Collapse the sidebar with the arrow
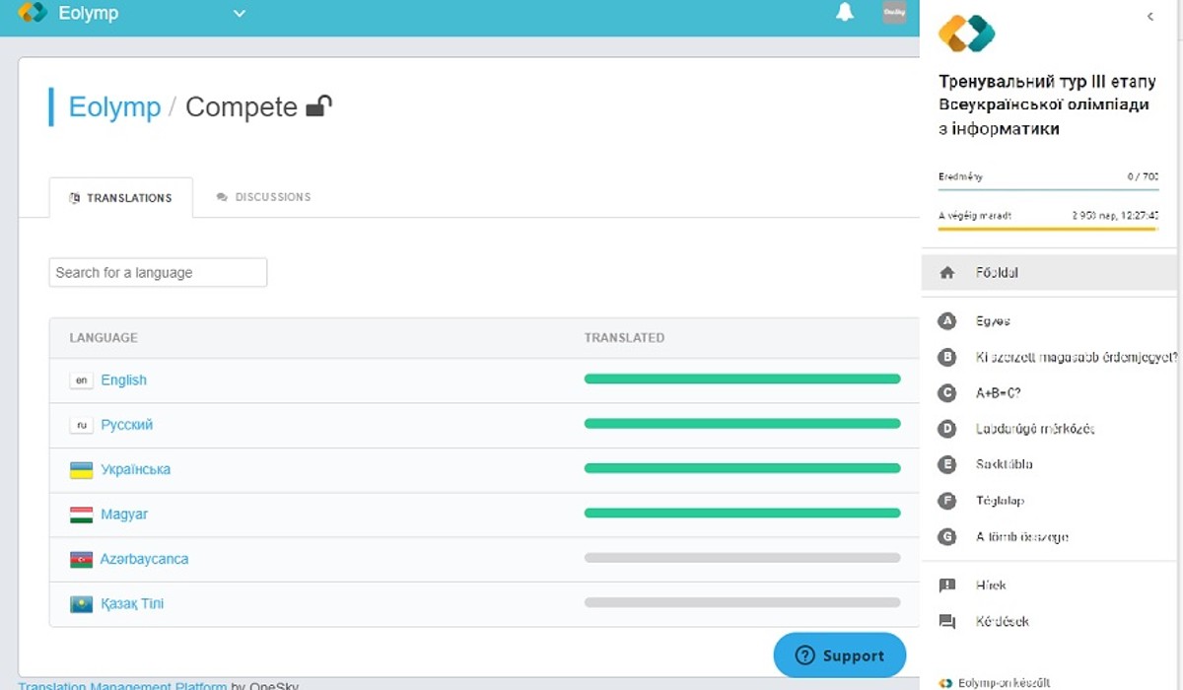This screenshot has width=1183, height=690. tap(1150, 17)
